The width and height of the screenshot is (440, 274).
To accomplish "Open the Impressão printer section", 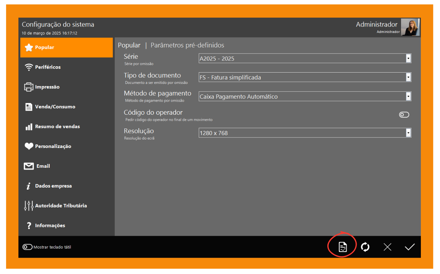I will [x=29, y=87].
